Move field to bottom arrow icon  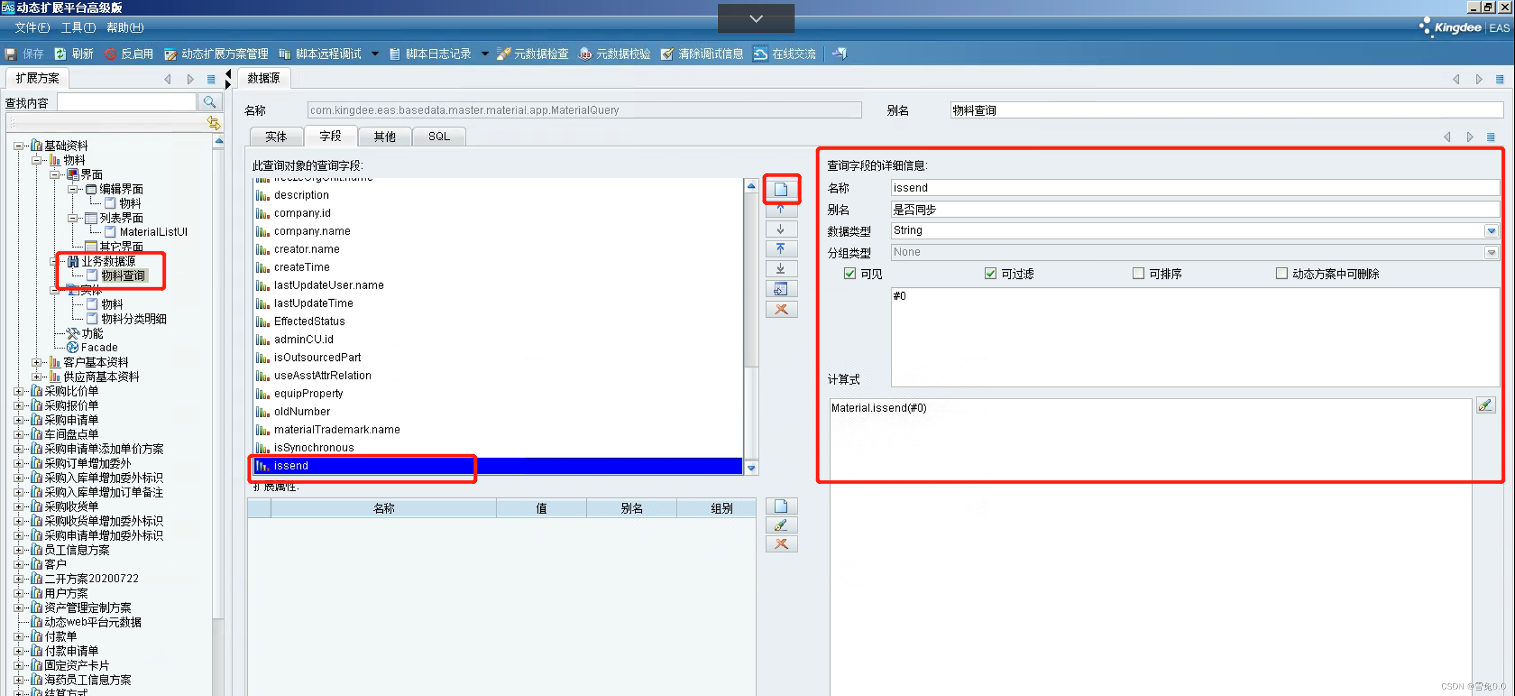(781, 269)
